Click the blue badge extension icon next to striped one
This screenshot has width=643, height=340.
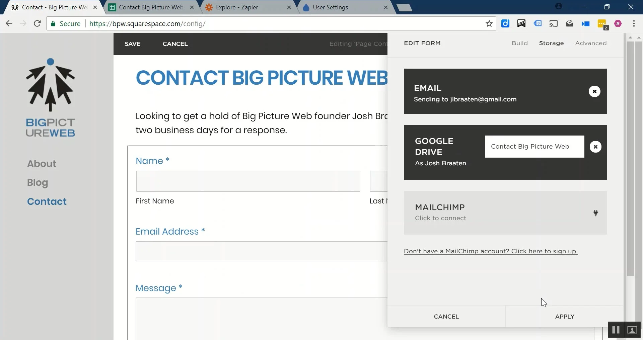pos(538,23)
